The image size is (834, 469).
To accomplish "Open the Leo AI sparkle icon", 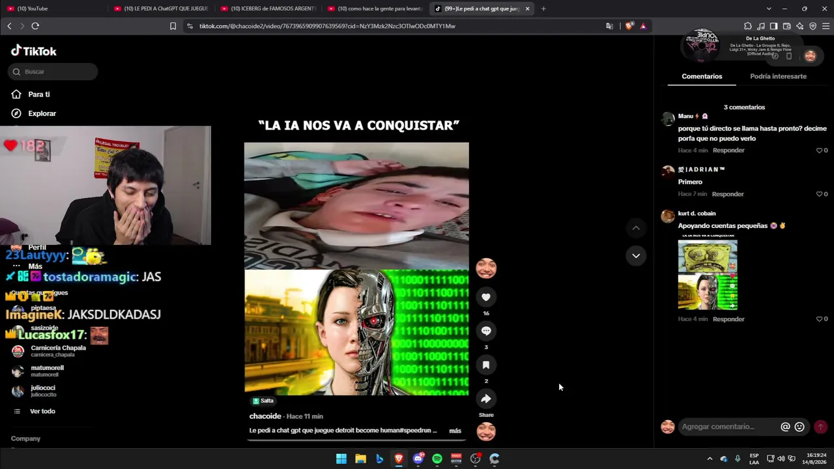I will (x=799, y=26).
